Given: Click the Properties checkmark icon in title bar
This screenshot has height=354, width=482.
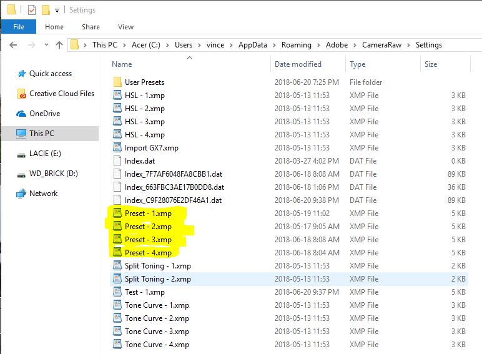Looking at the screenshot, I should pos(32,10).
